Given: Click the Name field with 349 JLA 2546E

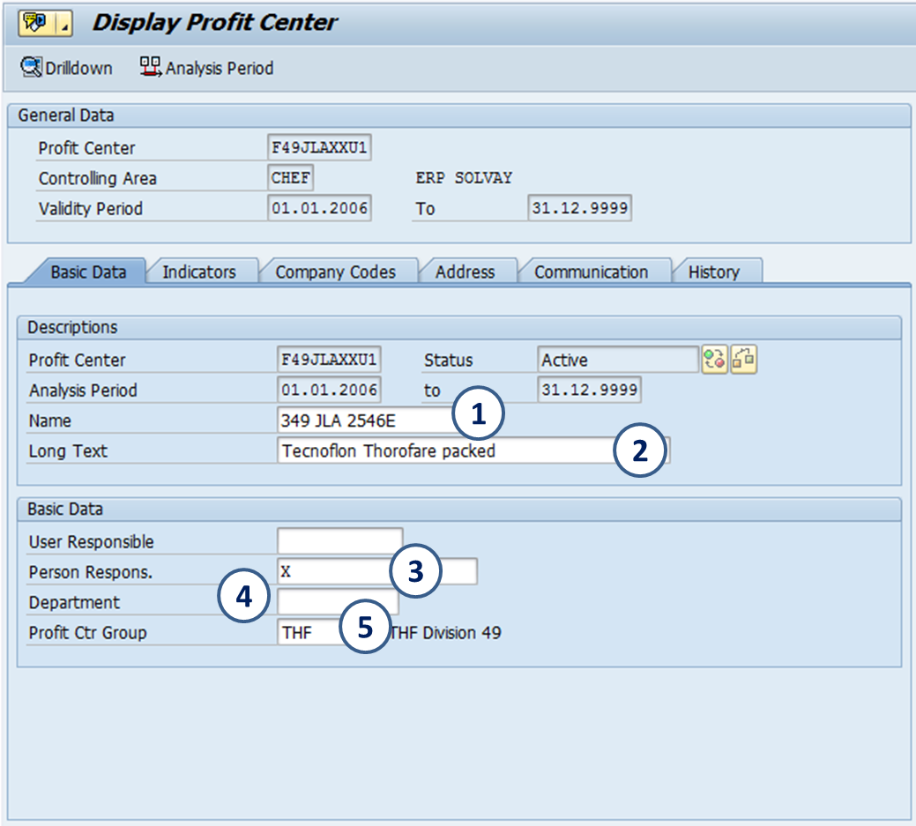Looking at the screenshot, I should click(x=361, y=420).
